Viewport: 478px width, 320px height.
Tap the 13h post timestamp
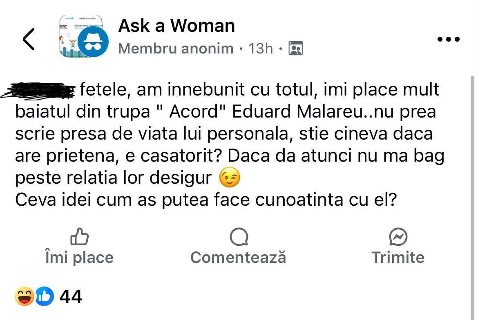click(x=261, y=49)
